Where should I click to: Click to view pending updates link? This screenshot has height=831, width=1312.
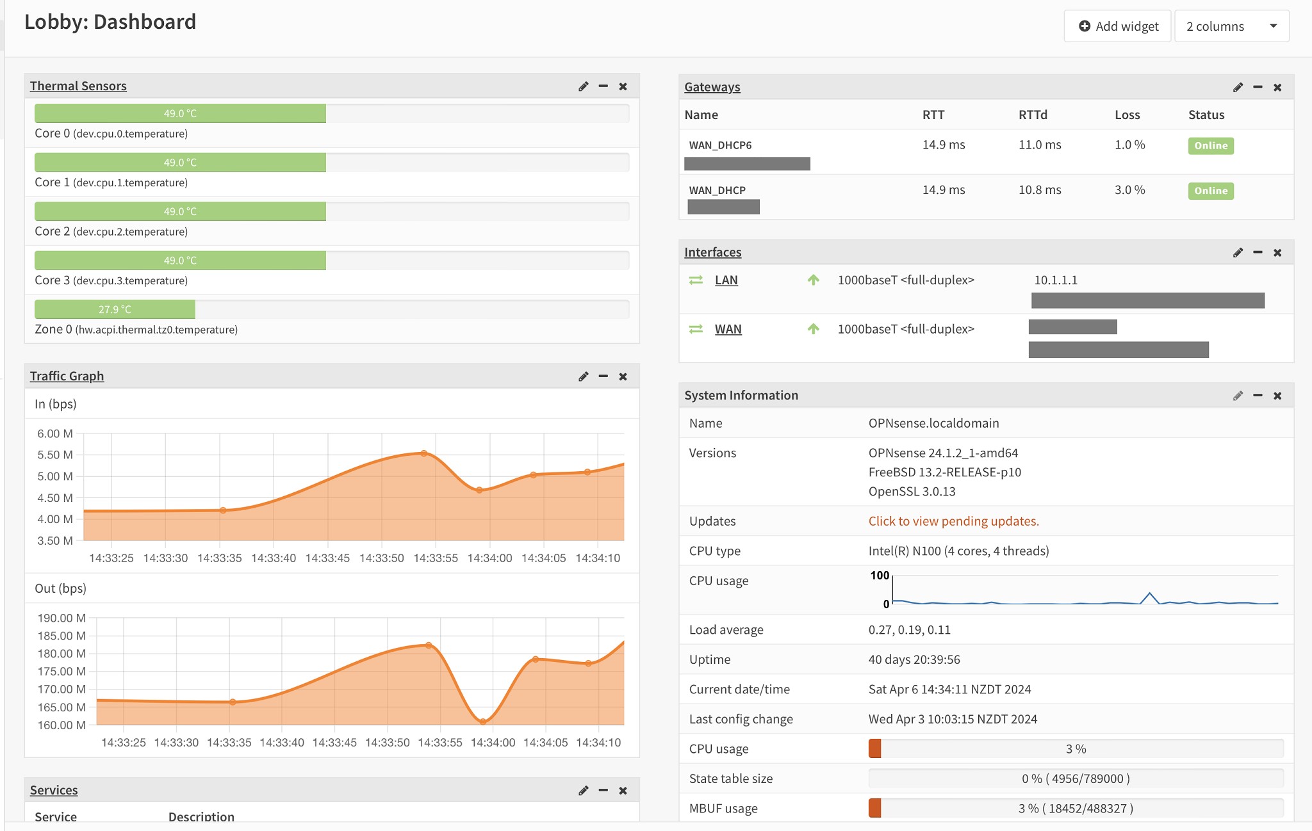[x=953, y=521]
